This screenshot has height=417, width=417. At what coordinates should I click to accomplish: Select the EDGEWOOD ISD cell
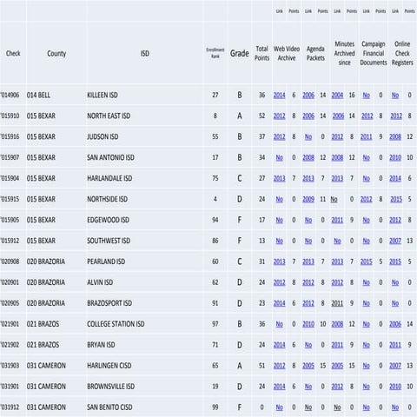pos(108,221)
